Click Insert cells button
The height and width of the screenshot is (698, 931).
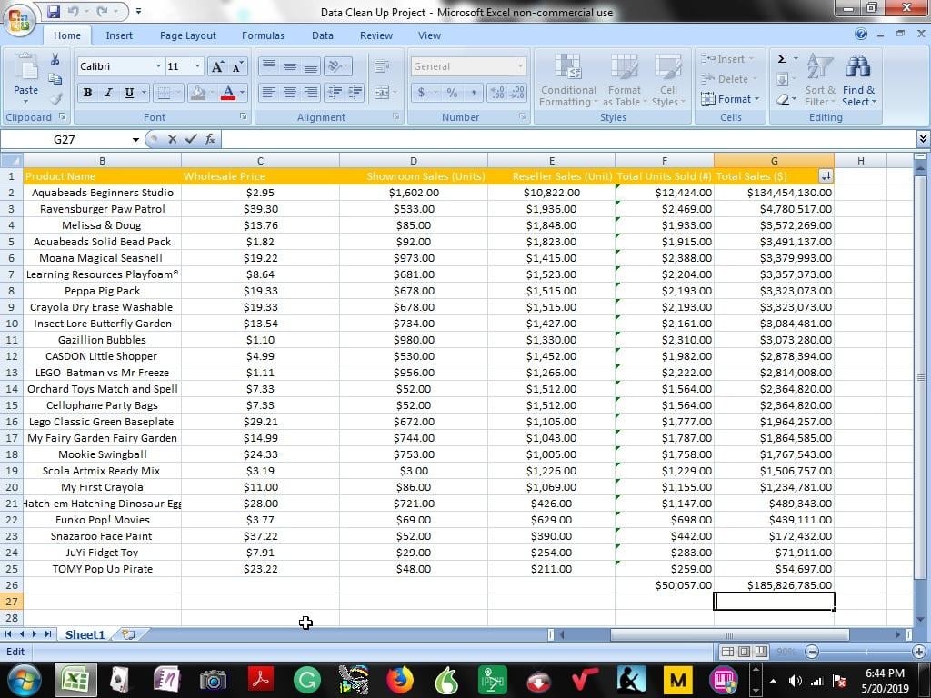point(727,59)
